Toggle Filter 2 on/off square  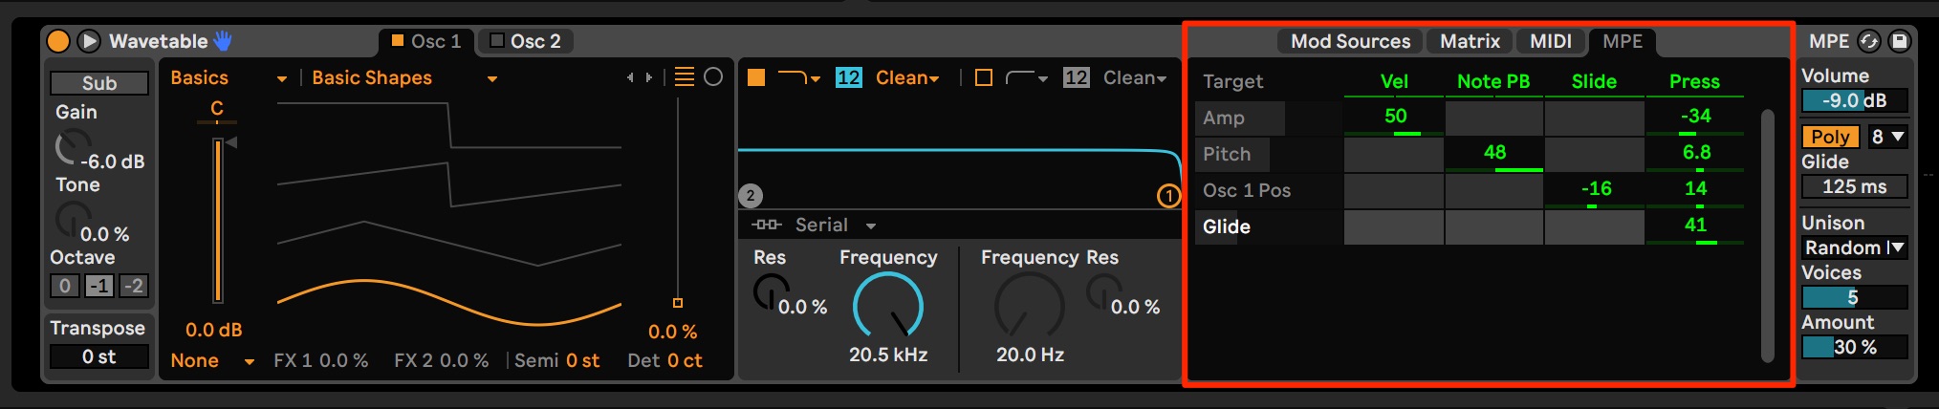(x=984, y=78)
